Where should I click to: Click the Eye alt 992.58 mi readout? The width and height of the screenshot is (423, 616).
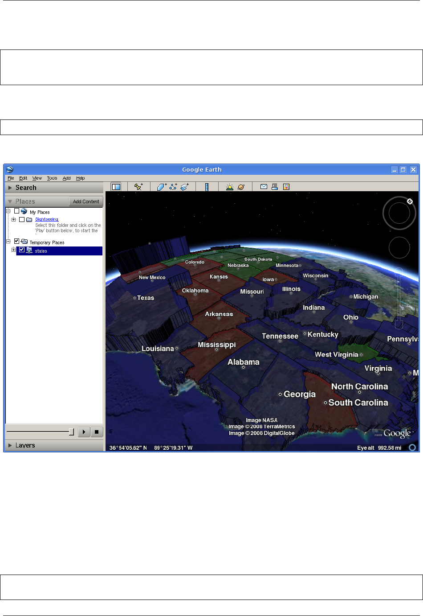click(379, 448)
